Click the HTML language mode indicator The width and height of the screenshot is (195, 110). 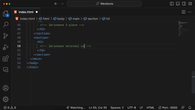tap(150, 108)
